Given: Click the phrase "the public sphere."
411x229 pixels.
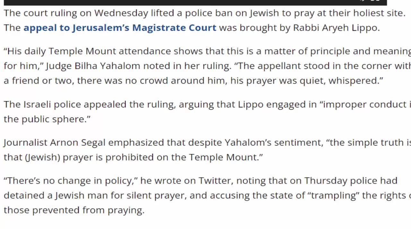Looking at the screenshot, I should point(47,119).
